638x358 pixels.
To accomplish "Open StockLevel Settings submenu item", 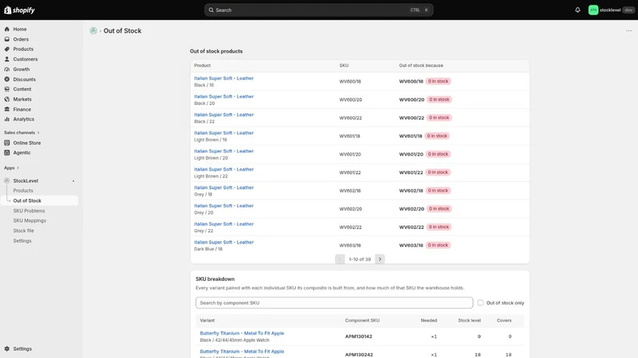I will (x=22, y=241).
